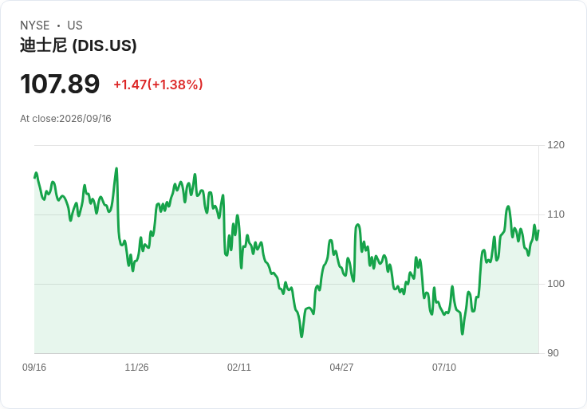
Task: Click the 90 y-axis label
Action: tap(553, 353)
